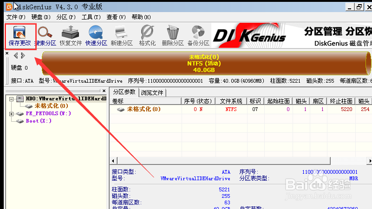Go to next disk with right arrow
The image size is (372, 209).
tap(23, 56)
